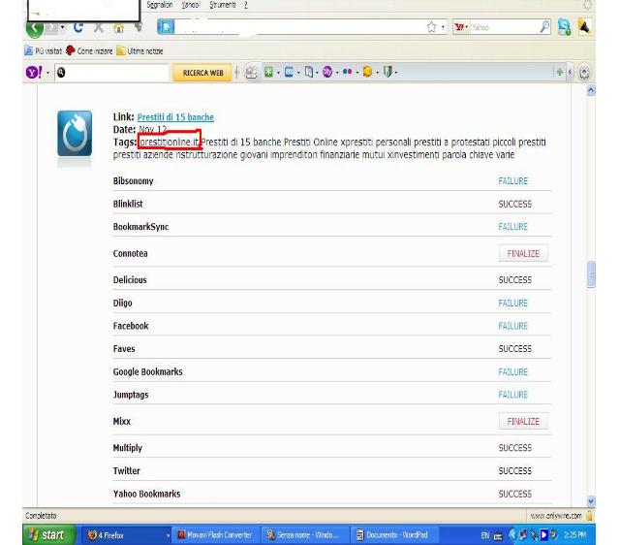The width and height of the screenshot is (620, 545).
Task: Reload the page with the refresh icon
Action: click(78, 27)
